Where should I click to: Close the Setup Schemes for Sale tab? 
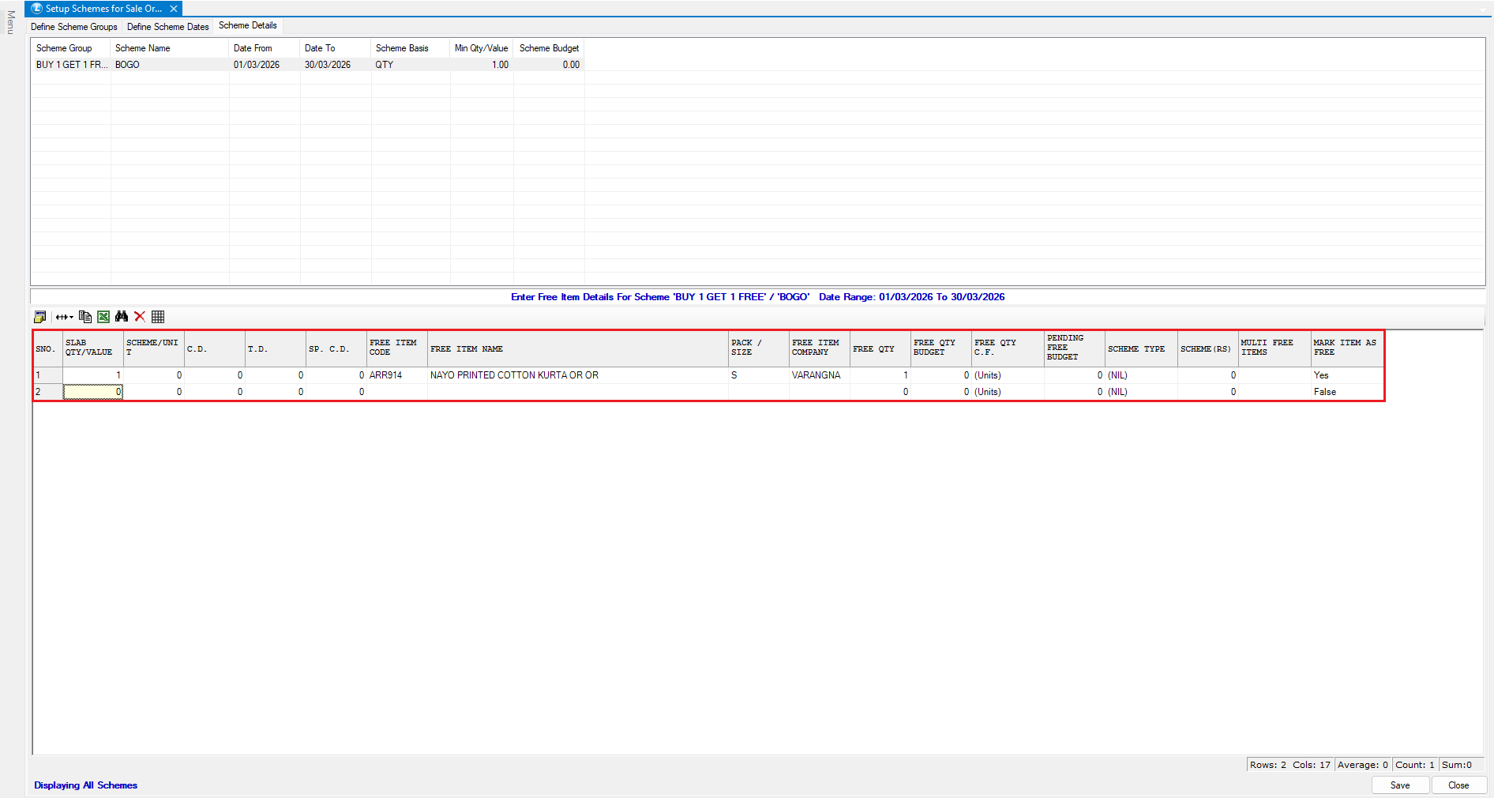174,9
